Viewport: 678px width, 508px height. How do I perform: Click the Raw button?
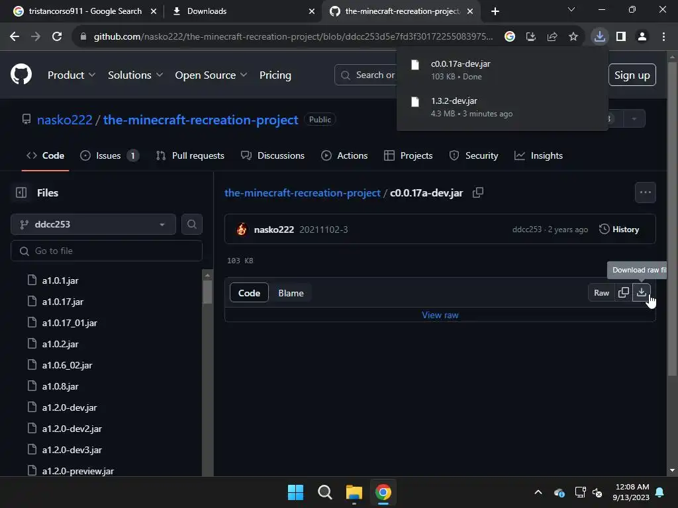point(601,292)
